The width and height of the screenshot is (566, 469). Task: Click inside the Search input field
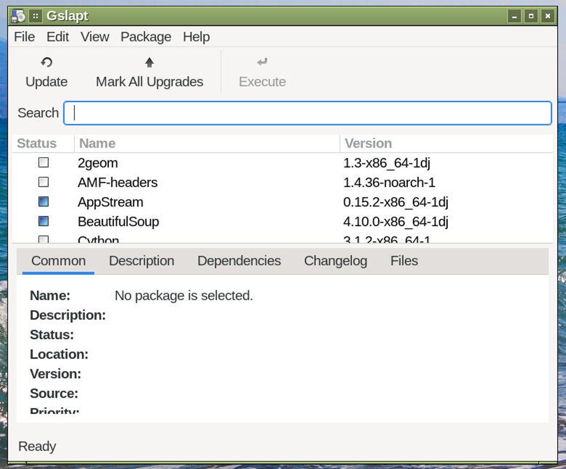(307, 113)
